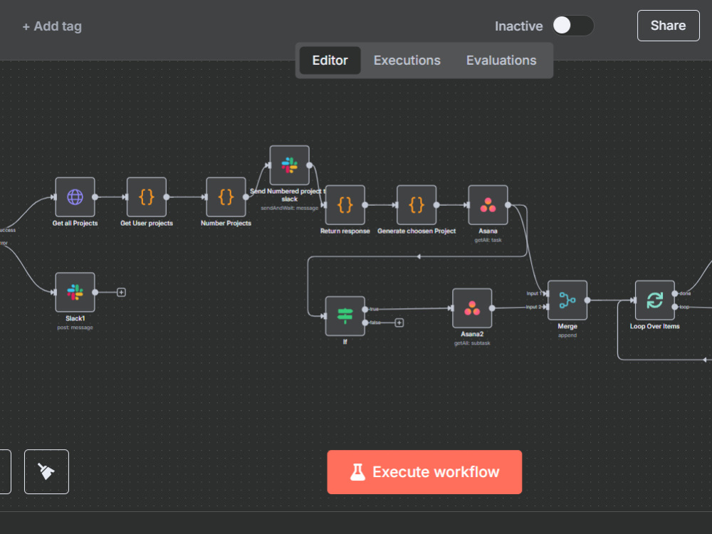Open the Generate choosen Project node
This screenshot has height=534, width=712.
417,205
